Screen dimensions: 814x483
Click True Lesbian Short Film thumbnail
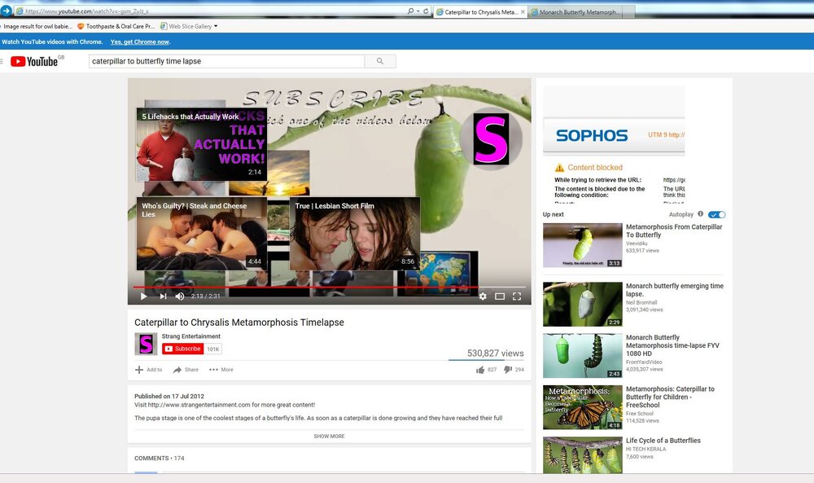(x=355, y=233)
